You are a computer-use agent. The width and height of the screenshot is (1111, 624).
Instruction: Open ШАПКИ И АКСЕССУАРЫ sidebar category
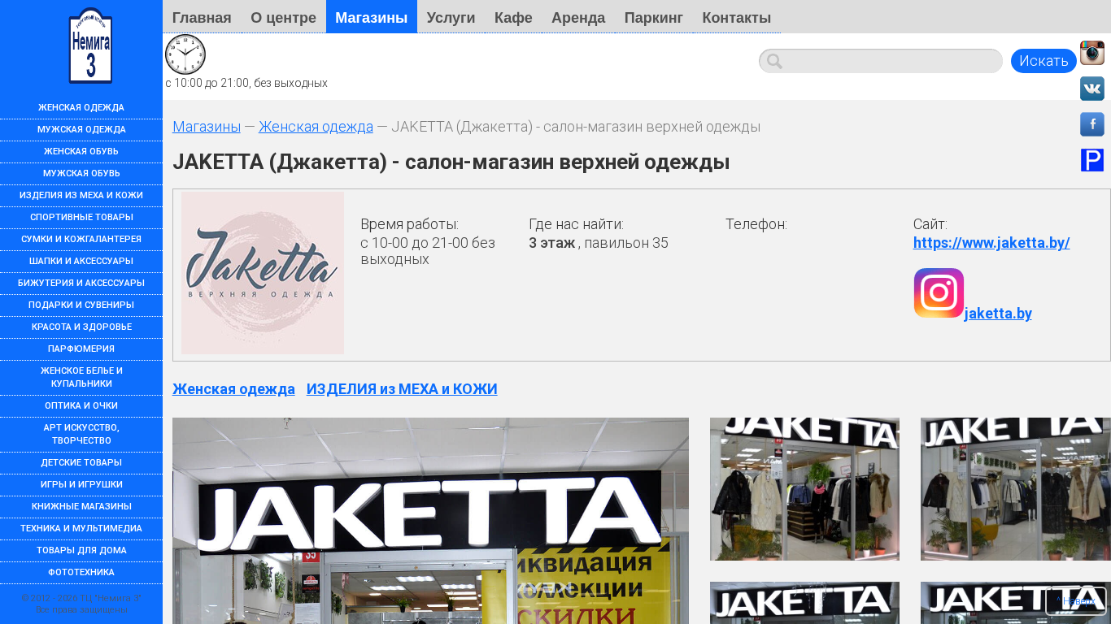coord(81,261)
